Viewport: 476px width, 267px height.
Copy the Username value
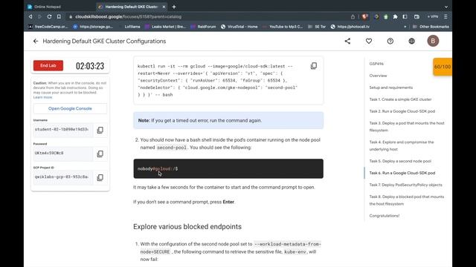pos(100,131)
